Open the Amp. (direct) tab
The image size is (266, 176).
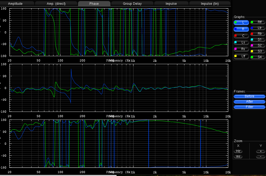[x=56, y=4]
